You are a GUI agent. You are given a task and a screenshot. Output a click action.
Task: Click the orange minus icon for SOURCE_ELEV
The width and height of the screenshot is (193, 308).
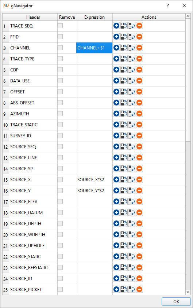point(139,201)
